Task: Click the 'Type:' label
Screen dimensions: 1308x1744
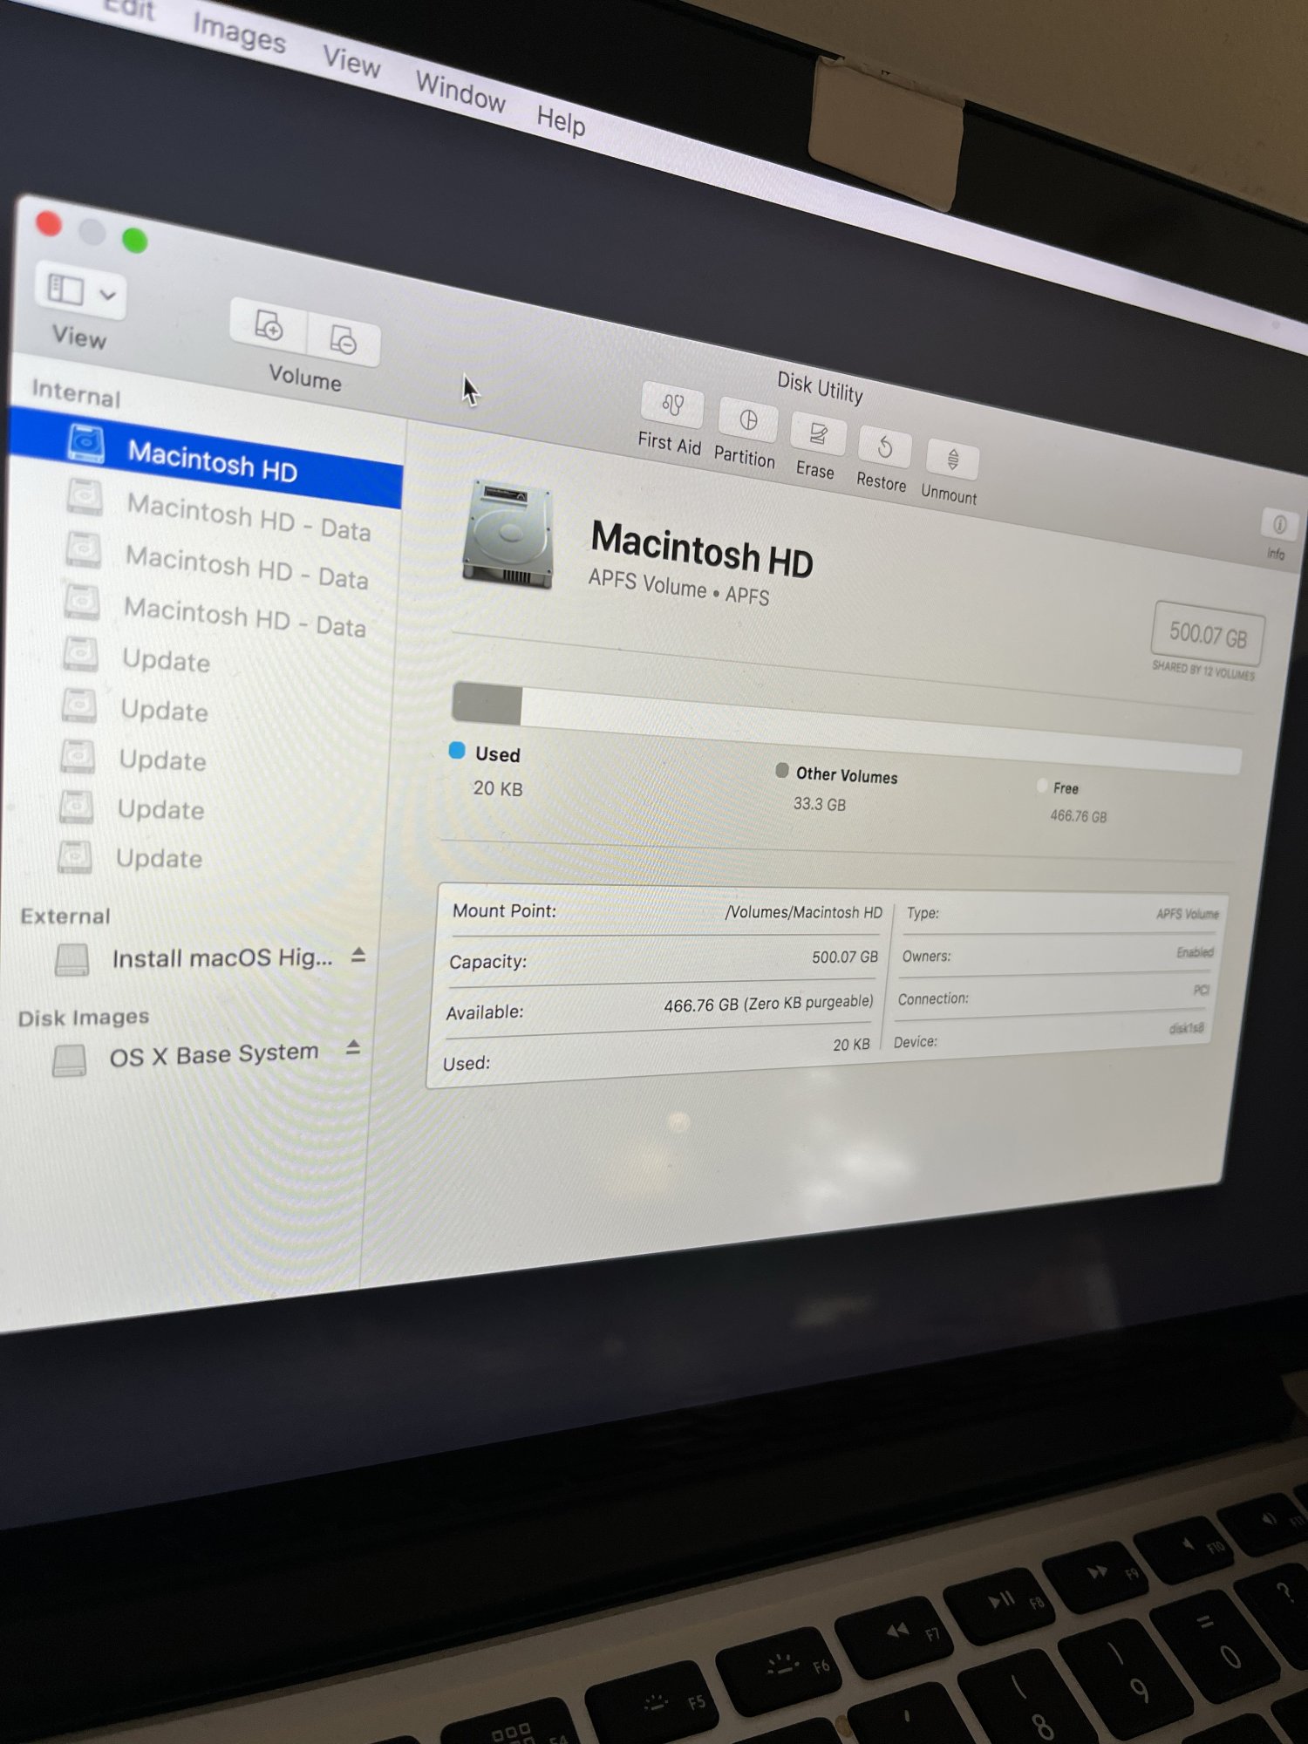Action: point(923,913)
